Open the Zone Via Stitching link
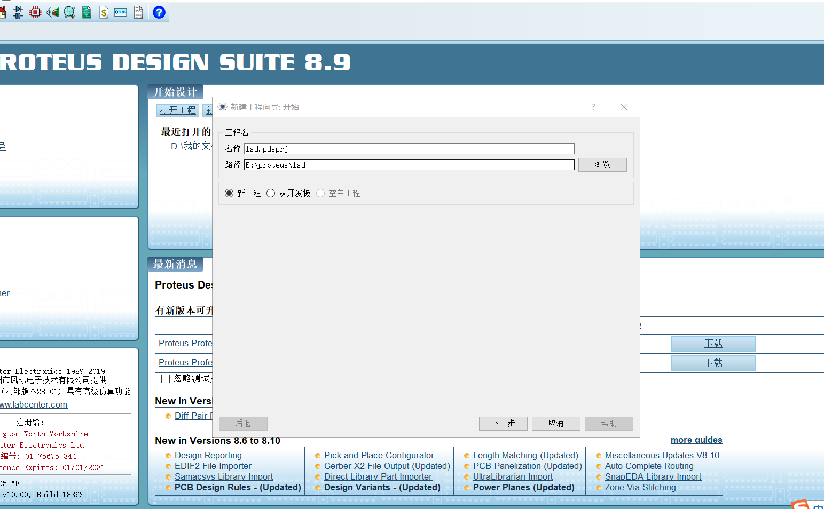The height and width of the screenshot is (509, 824). point(640,488)
